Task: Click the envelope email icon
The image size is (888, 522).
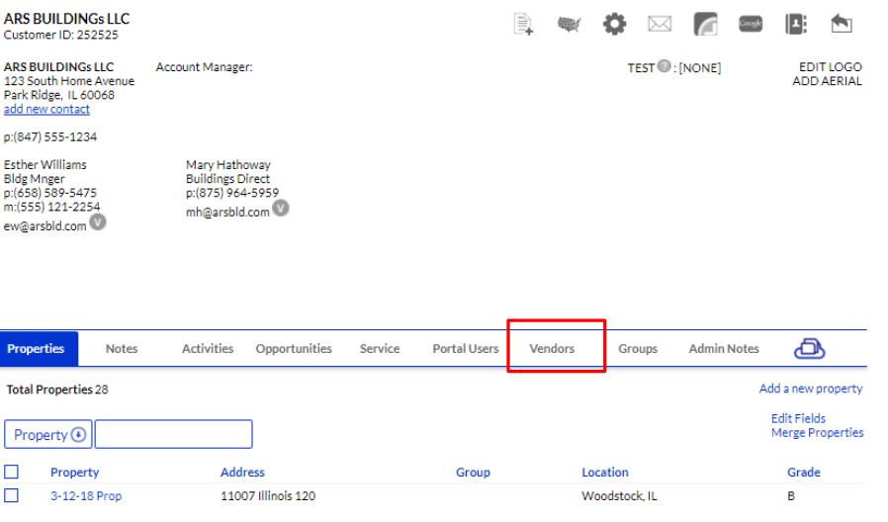Action: (x=660, y=24)
